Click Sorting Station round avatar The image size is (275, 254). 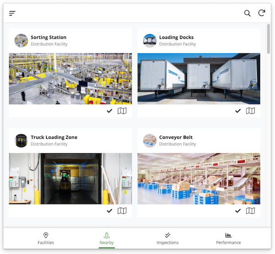[x=21, y=41]
